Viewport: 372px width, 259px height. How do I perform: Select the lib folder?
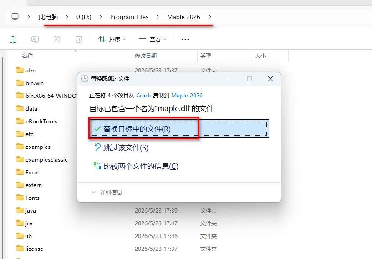pos(29,236)
